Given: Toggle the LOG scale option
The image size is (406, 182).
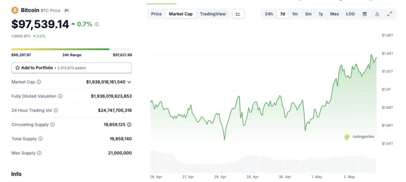Looking at the screenshot, I should (x=350, y=14).
